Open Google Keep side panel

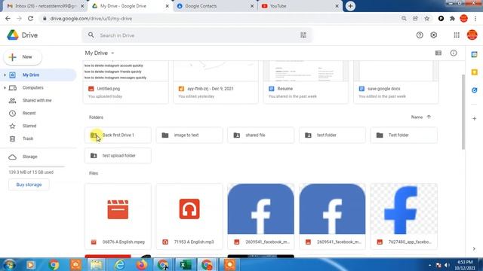pos(475,72)
